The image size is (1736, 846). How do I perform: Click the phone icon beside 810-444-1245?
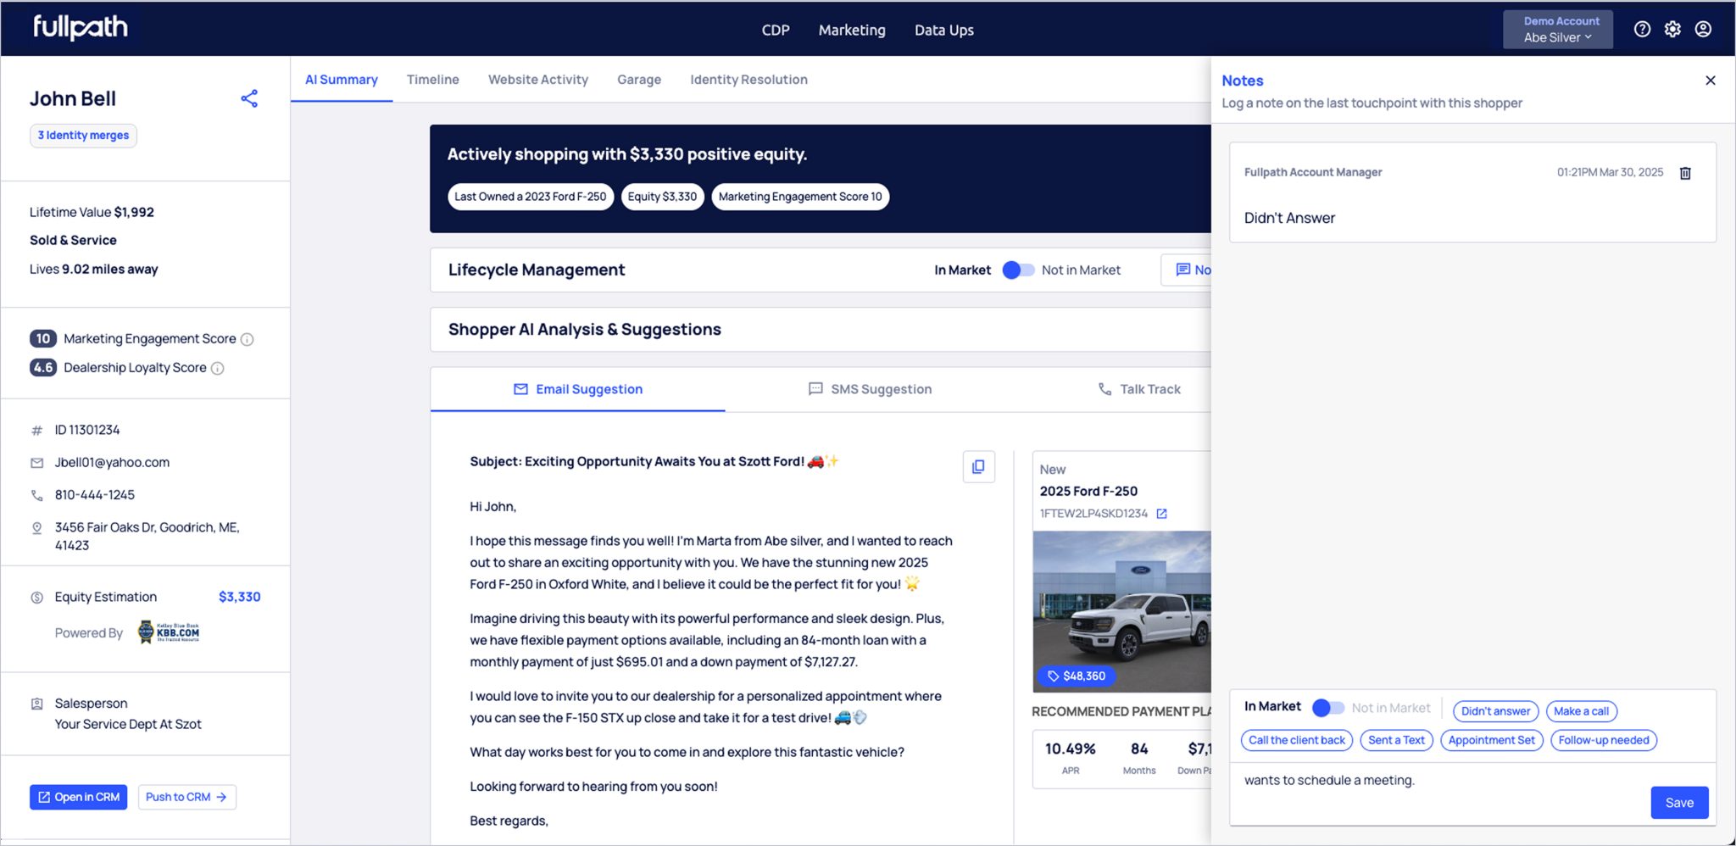coord(37,495)
